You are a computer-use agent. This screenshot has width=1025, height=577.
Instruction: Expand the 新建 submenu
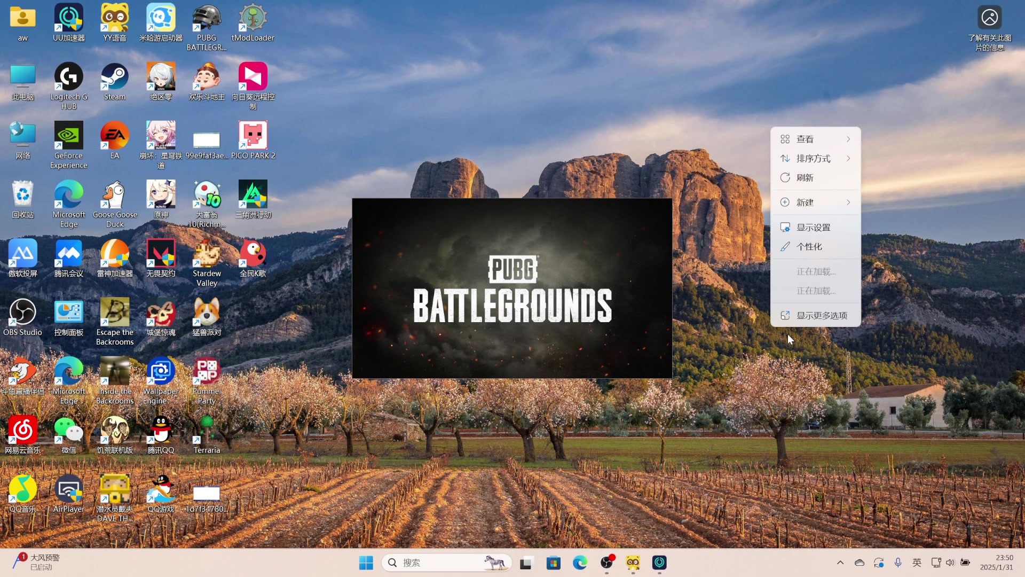click(x=815, y=202)
